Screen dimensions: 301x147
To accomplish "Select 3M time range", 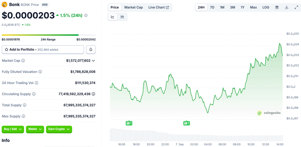I will (x=233, y=7).
